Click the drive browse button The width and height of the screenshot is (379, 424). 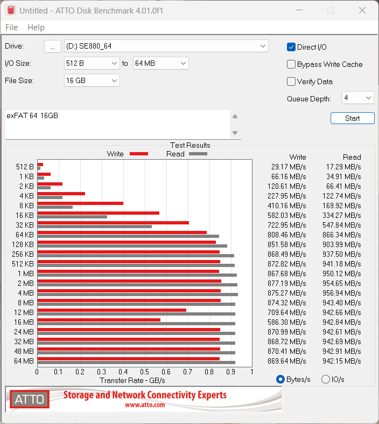[x=52, y=46]
